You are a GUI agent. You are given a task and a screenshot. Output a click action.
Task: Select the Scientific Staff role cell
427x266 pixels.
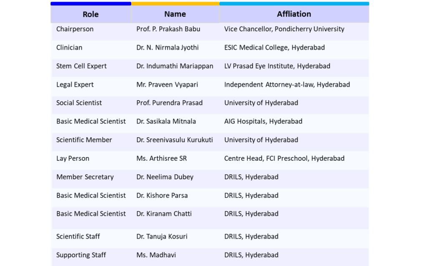point(78,236)
